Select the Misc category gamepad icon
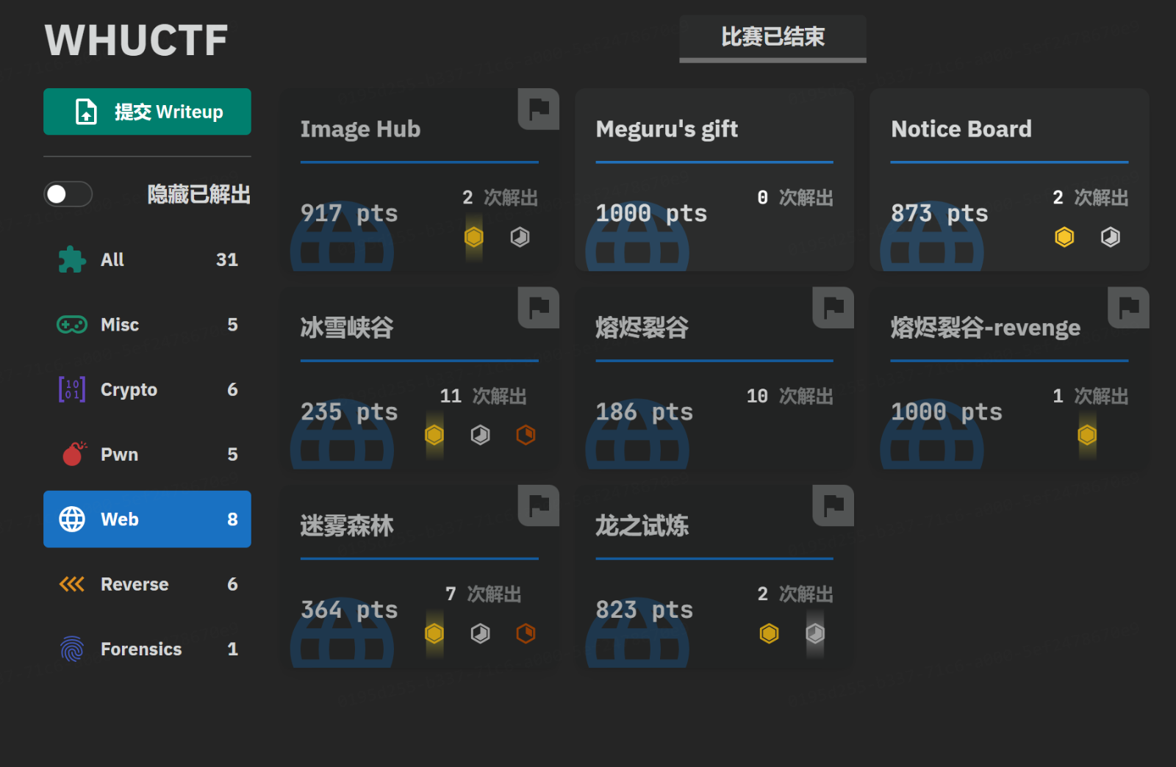The image size is (1176, 767). pos(71,324)
